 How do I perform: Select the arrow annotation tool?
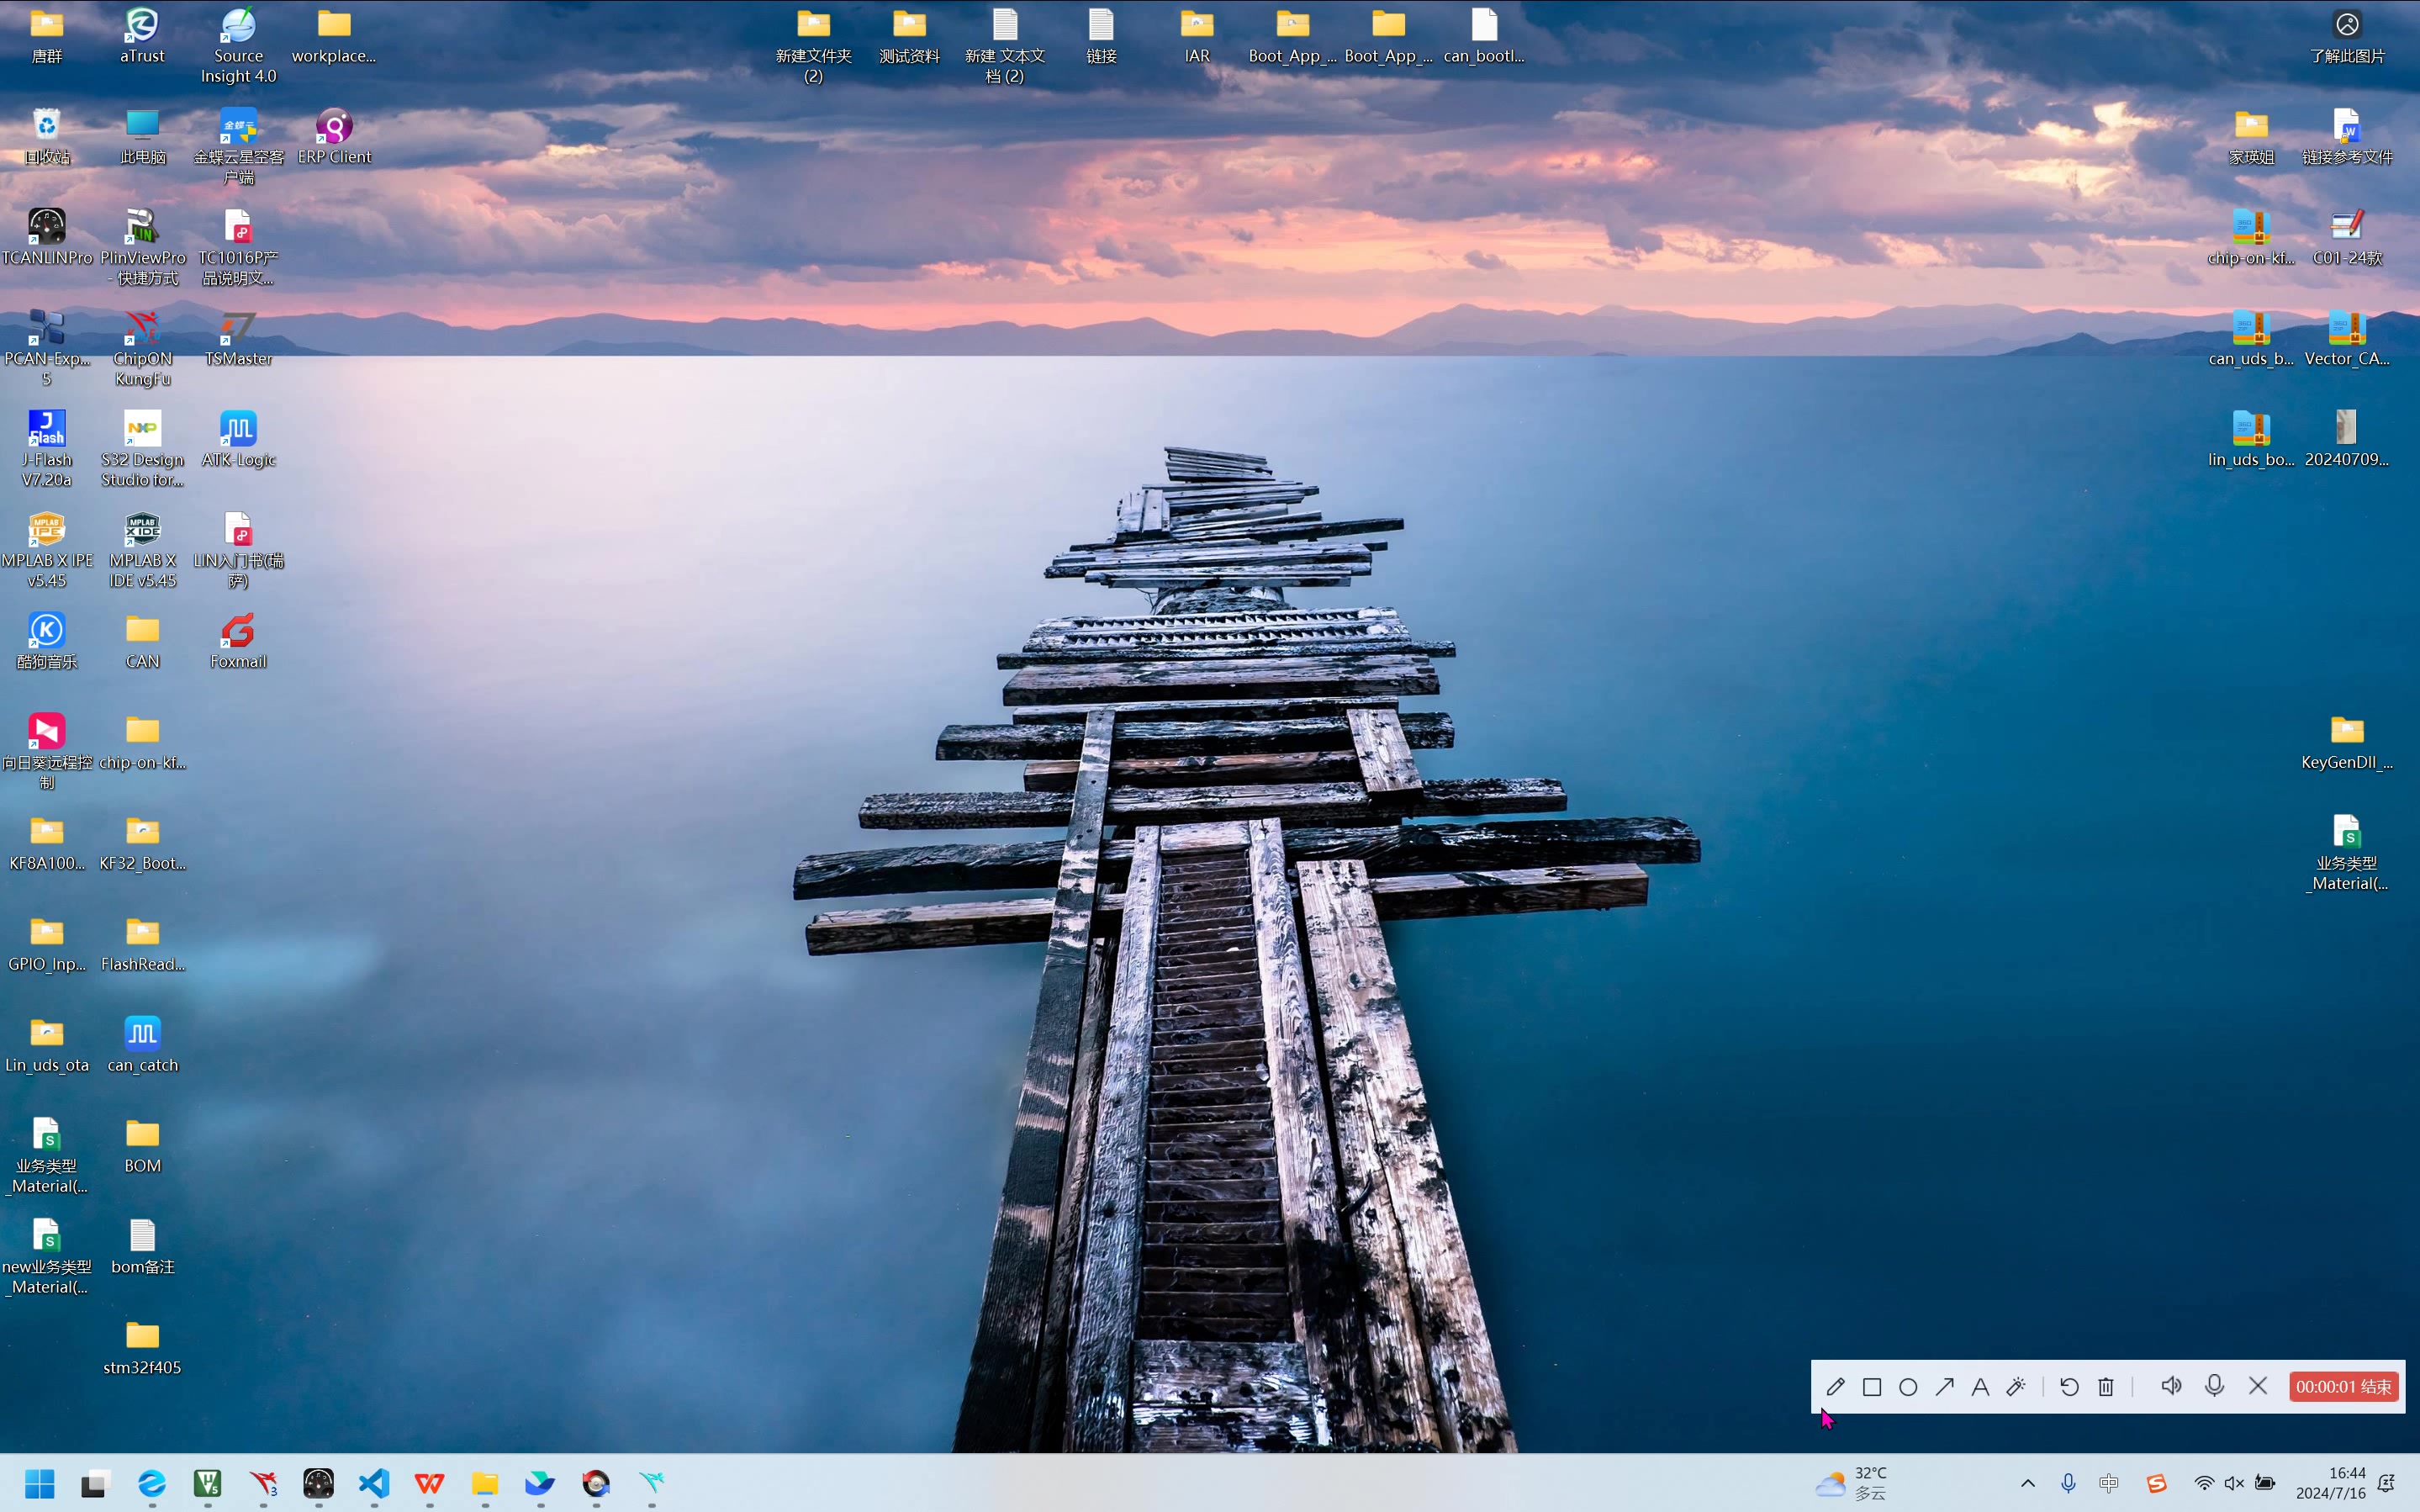[x=1944, y=1387]
